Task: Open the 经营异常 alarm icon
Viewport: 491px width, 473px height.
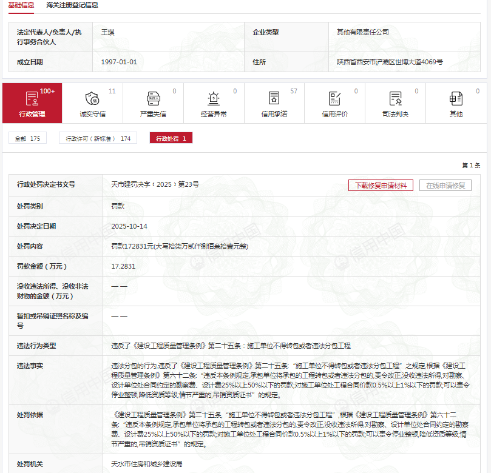Action: [x=214, y=98]
